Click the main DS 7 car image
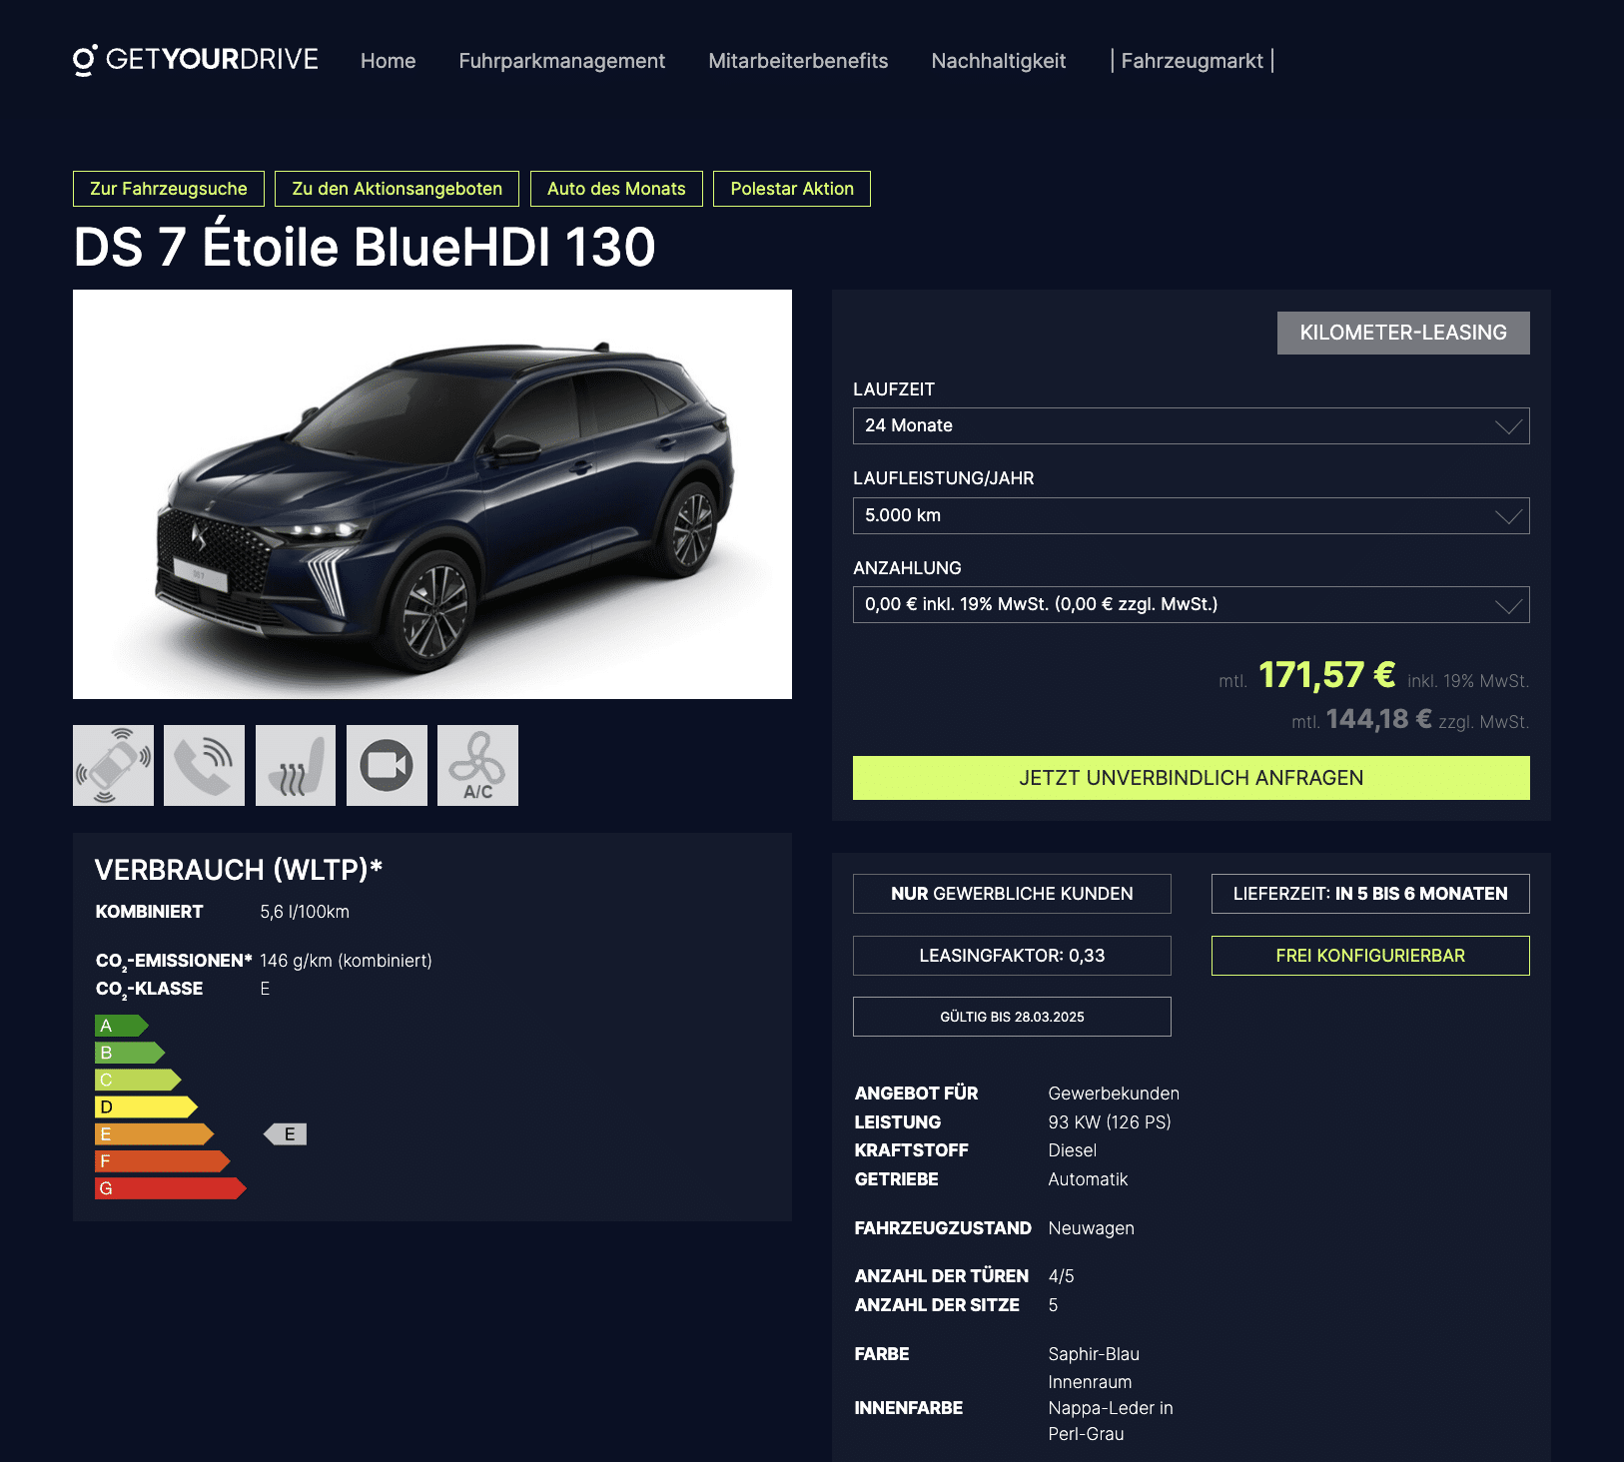 point(432,494)
